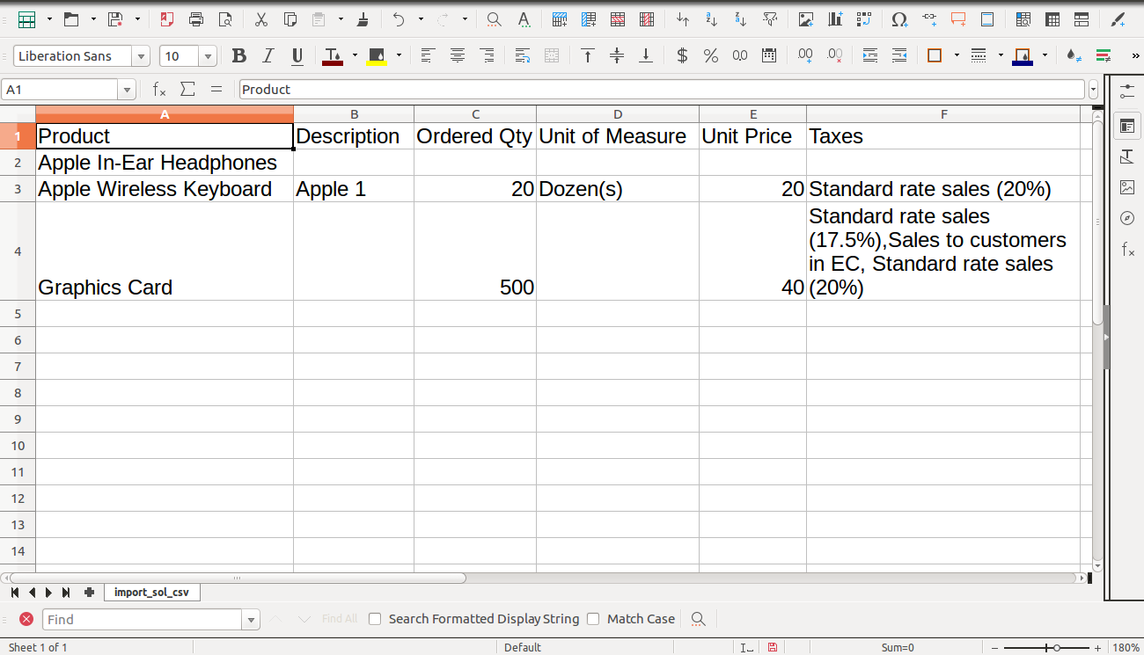The width and height of the screenshot is (1144, 655).
Task: Click the Sort Ascending icon
Action: [711, 19]
